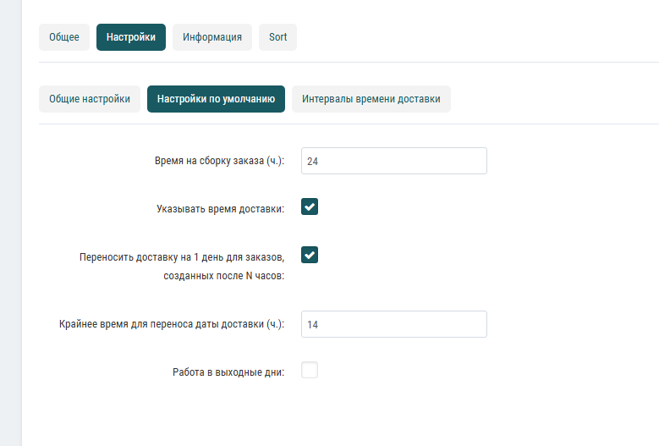Click the Работа в выходные дни label
Screen dimensions: 659x446
[x=228, y=372]
